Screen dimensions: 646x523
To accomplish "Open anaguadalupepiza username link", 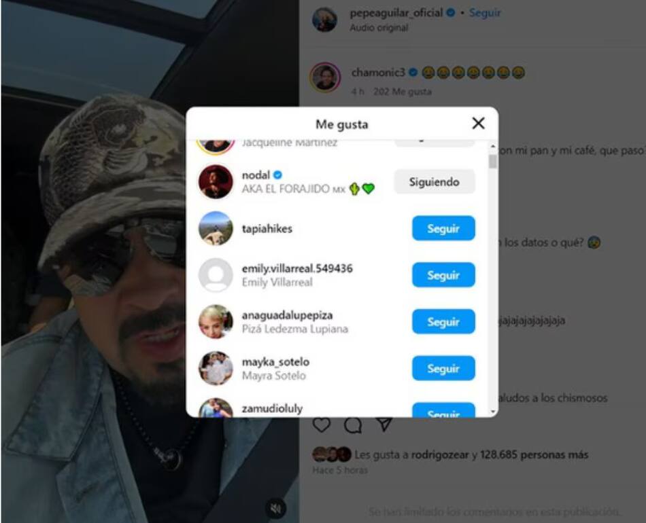I will pos(287,315).
